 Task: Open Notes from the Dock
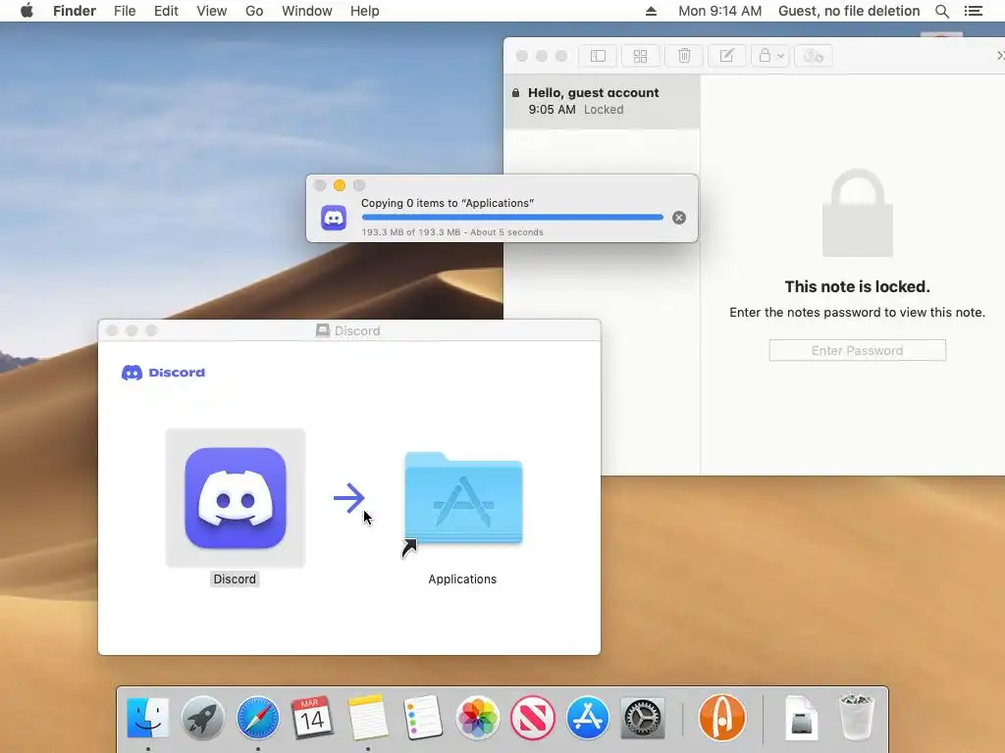(368, 718)
